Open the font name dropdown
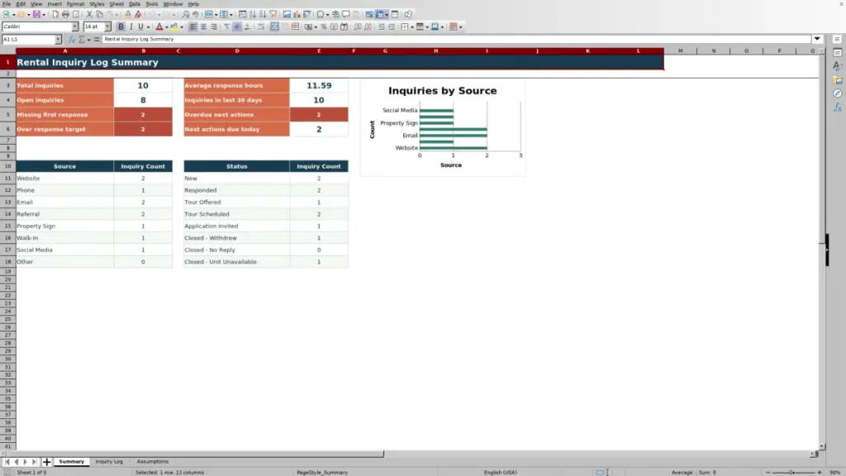 tap(75, 27)
